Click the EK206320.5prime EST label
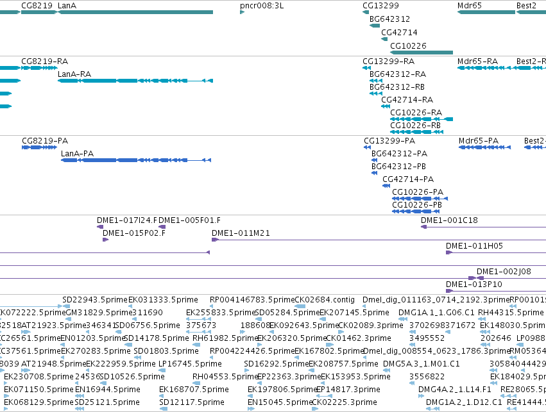This screenshot has width=546, height=412. tap(292, 338)
